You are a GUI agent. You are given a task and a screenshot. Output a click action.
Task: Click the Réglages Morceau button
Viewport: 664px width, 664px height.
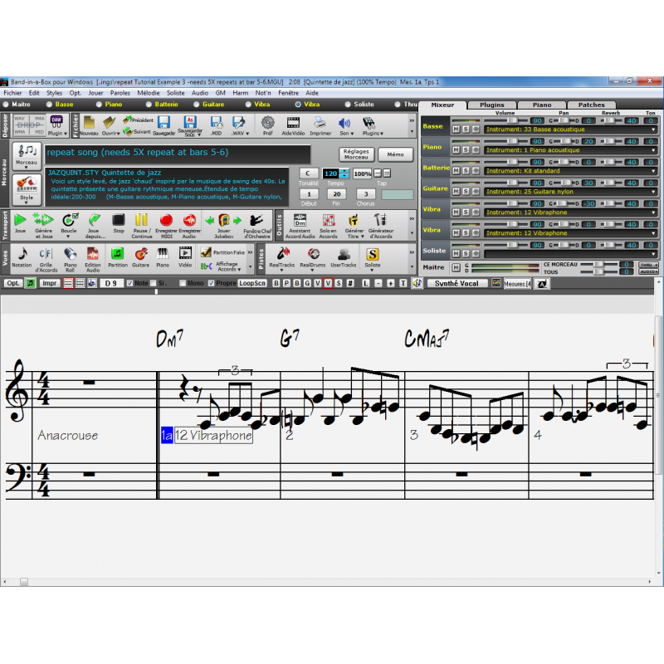(356, 154)
